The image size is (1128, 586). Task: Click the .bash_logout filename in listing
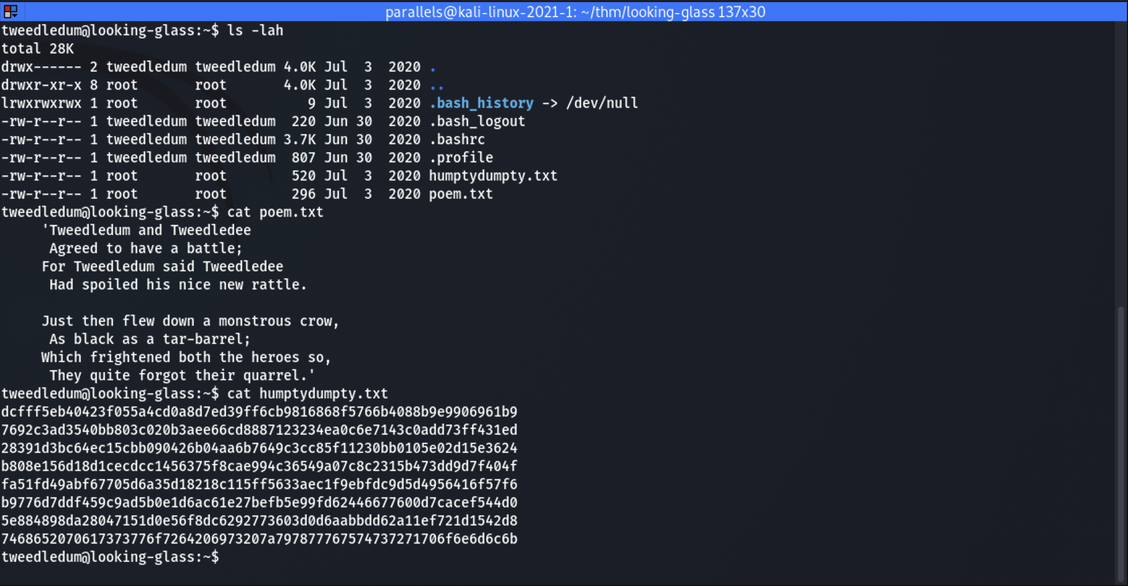coord(477,122)
